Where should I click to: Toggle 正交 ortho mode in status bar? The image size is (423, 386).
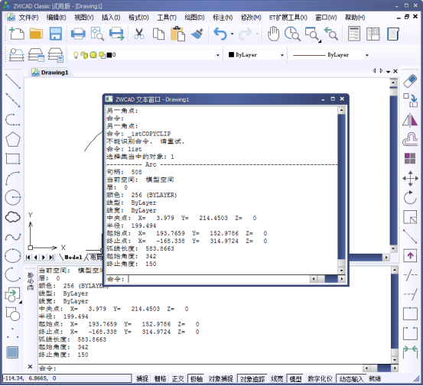[x=178, y=378]
